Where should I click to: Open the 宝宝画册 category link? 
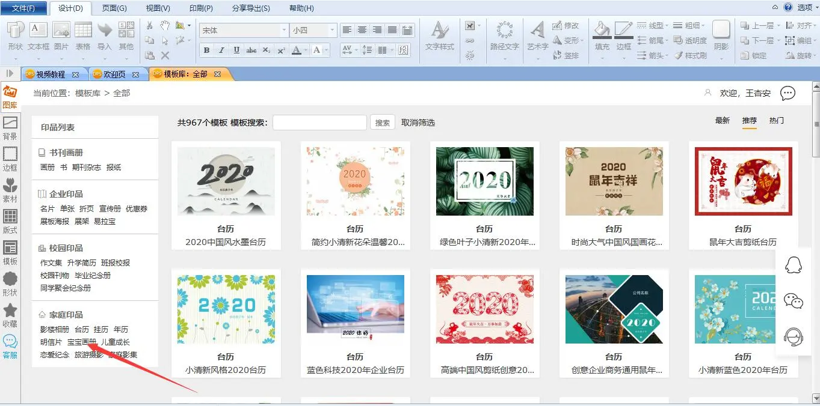pos(81,342)
